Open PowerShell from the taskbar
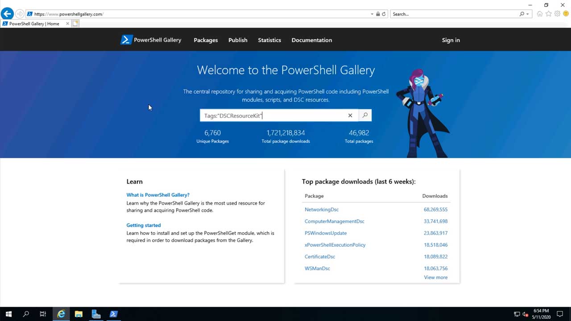This screenshot has width=571, height=321. (x=113, y=314)
